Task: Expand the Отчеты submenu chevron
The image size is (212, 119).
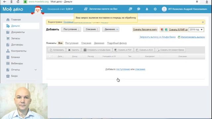Action: [x=35, y=70]
